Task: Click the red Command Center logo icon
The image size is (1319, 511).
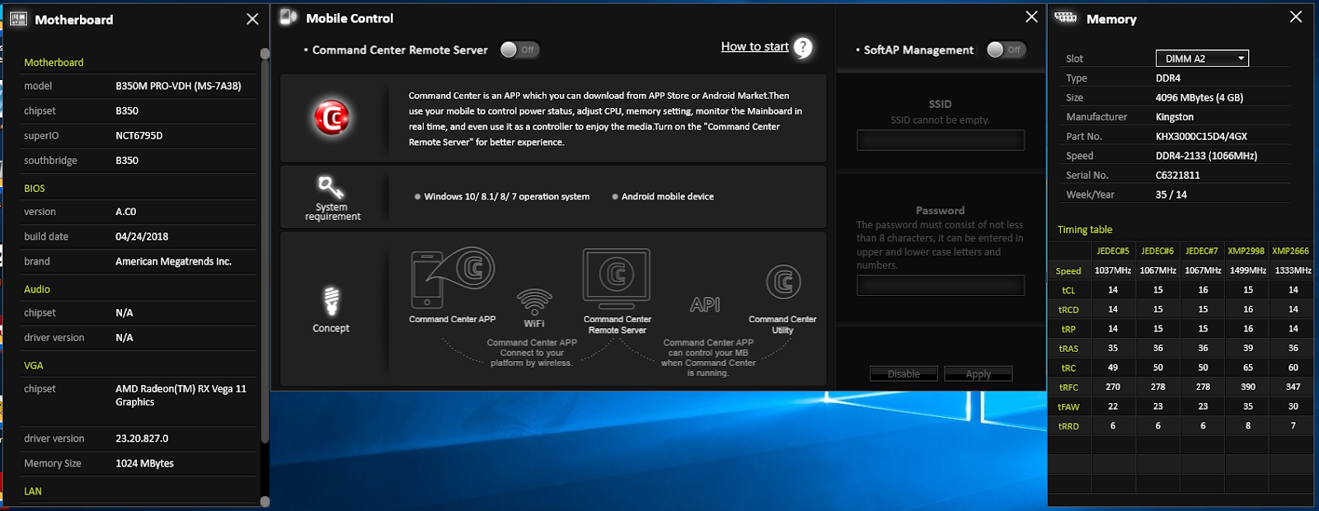Action: [331, 118]
